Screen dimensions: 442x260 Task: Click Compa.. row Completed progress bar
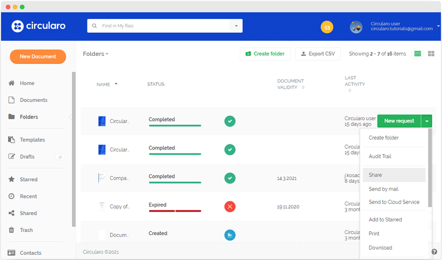coord(175,182)
